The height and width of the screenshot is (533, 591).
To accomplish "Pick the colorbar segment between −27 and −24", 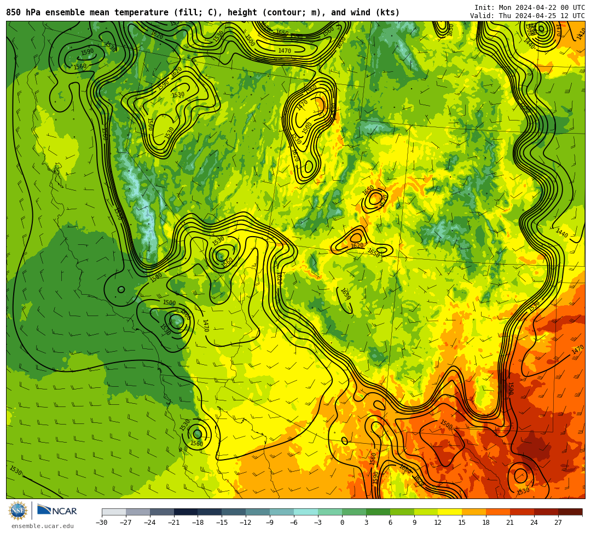I will click(138, 512).
